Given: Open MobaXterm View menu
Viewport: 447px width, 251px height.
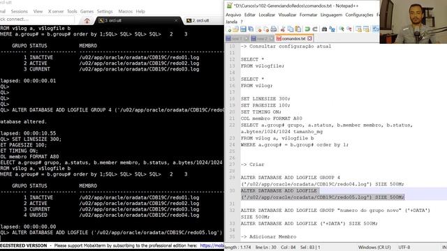Looking at the screenshot, I should (38, 11).
